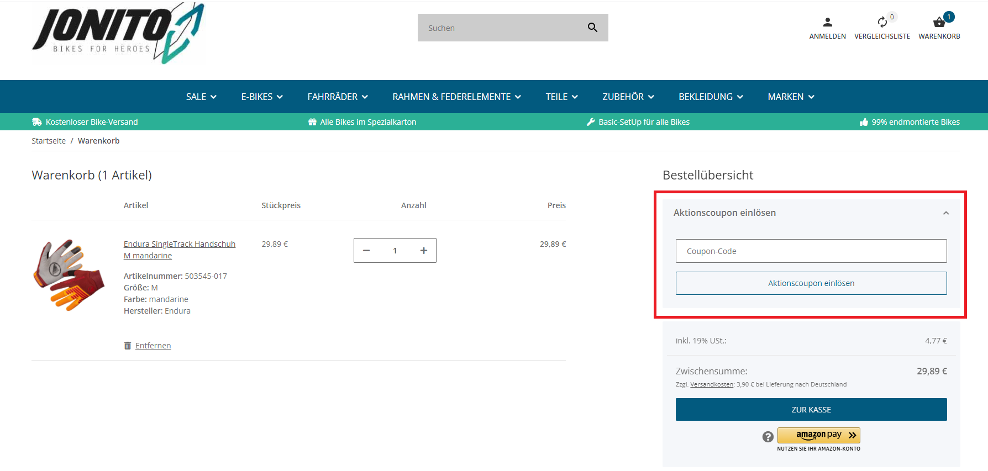This screenshot has width=988, height=471.
Task: Click the Amazon Pay help question icon
Action: coord(768,437)
